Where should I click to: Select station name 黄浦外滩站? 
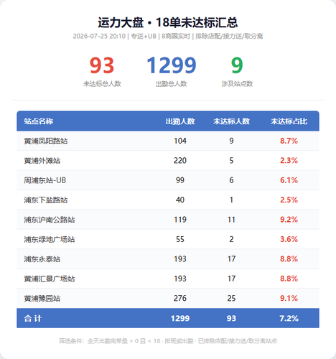click(42, 161)
